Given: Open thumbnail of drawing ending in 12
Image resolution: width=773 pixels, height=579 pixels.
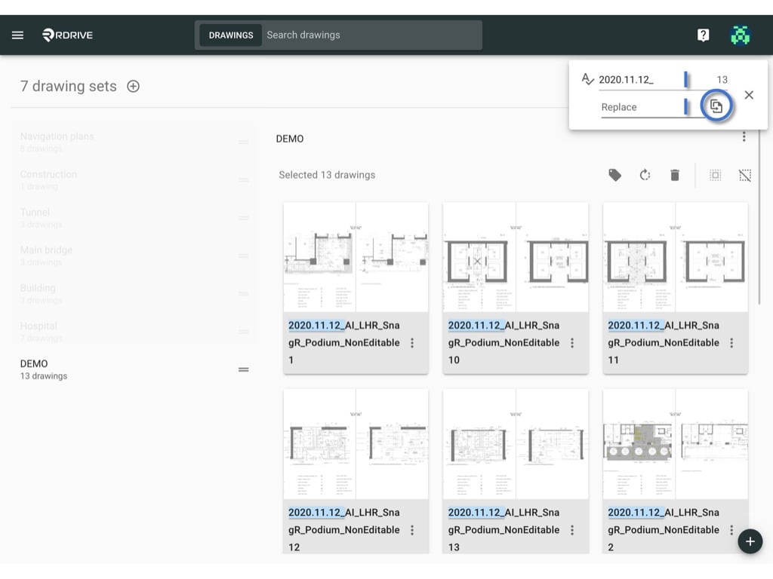Looking at the screenshot, I should click(x=356, y=444).
